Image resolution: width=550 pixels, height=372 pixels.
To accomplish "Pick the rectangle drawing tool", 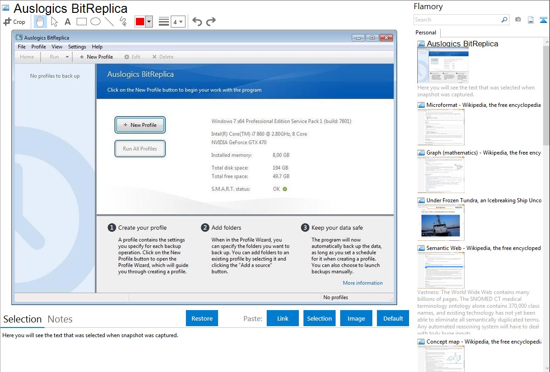I will [81, 22].
